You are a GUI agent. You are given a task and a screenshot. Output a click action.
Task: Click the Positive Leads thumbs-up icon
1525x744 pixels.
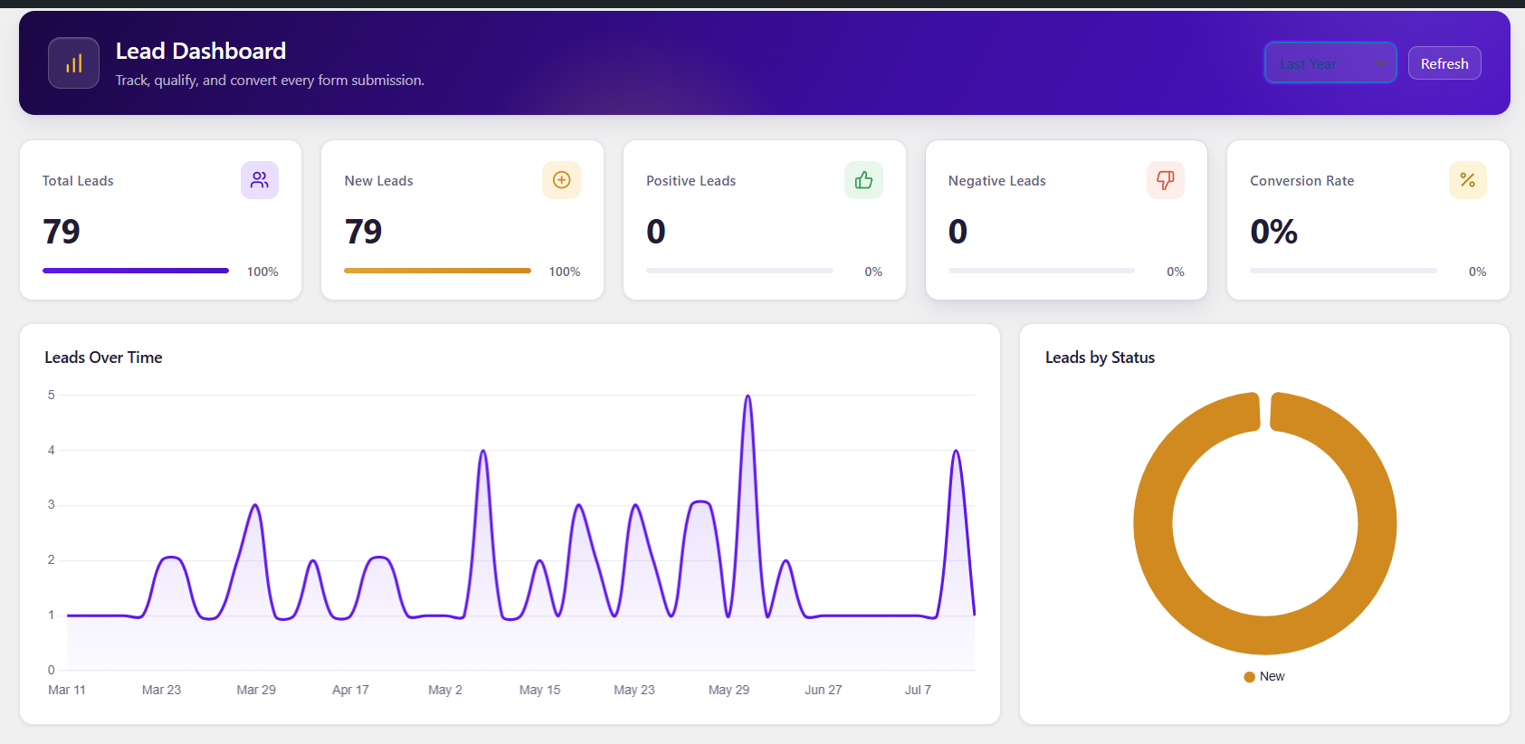(x=863, y=180)
